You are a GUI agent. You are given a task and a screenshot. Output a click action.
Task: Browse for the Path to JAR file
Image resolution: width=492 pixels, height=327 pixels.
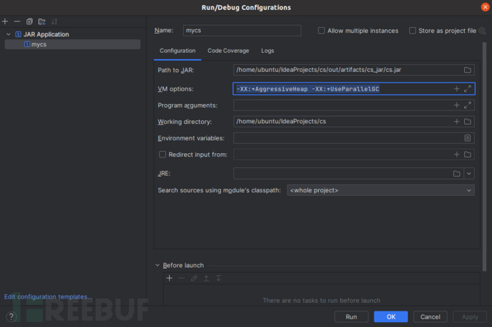(468, 70)
